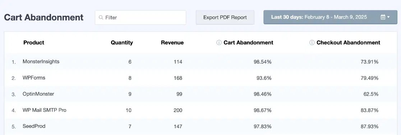Click checkout abandonment 83.87% for WP Mail SMTP Pro
Viewport: 401px width, 135px height.
tap(369, 110)
